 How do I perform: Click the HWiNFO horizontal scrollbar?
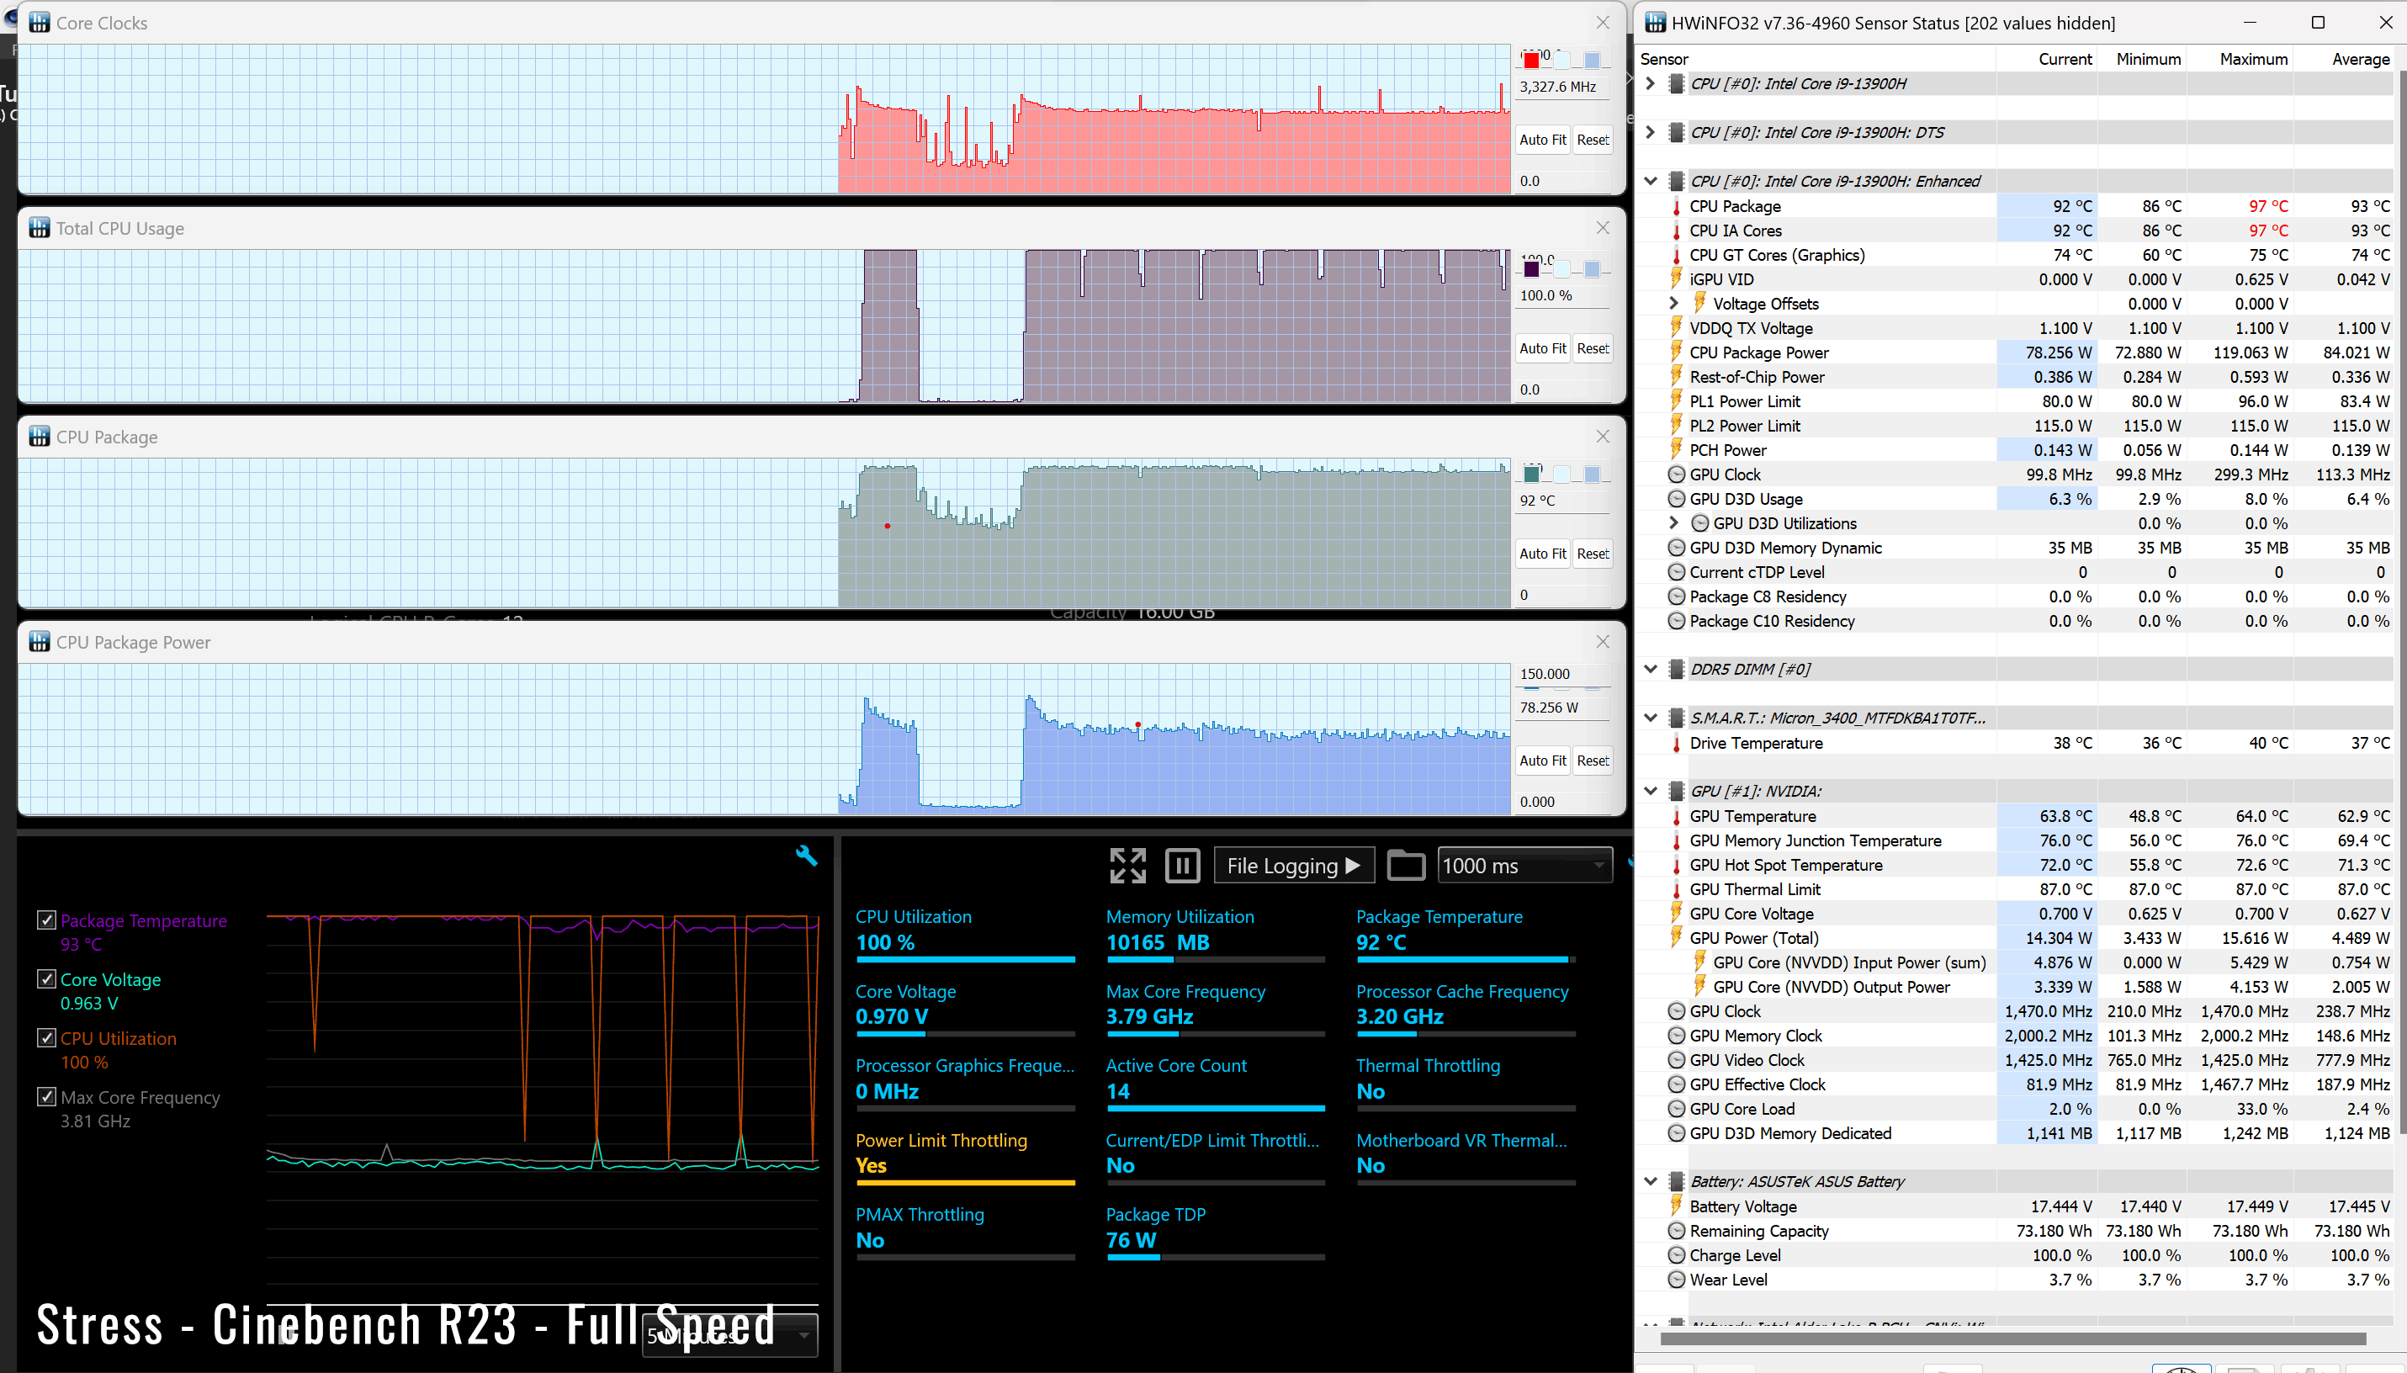pyautogui.click(x=2012, y=1339)
